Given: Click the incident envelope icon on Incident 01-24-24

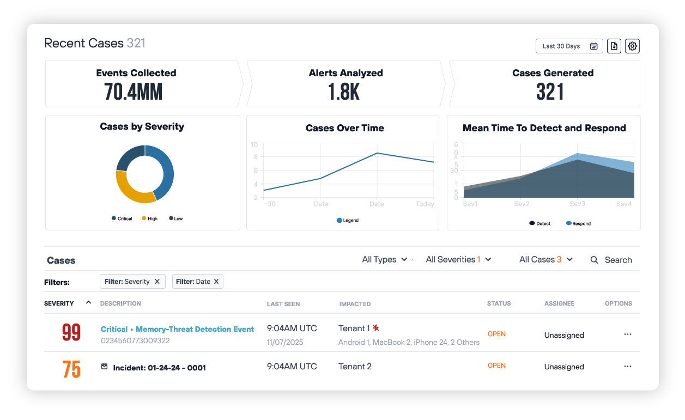Looking at the screenshot, I should pyautogui.click(x=104, y=367).
